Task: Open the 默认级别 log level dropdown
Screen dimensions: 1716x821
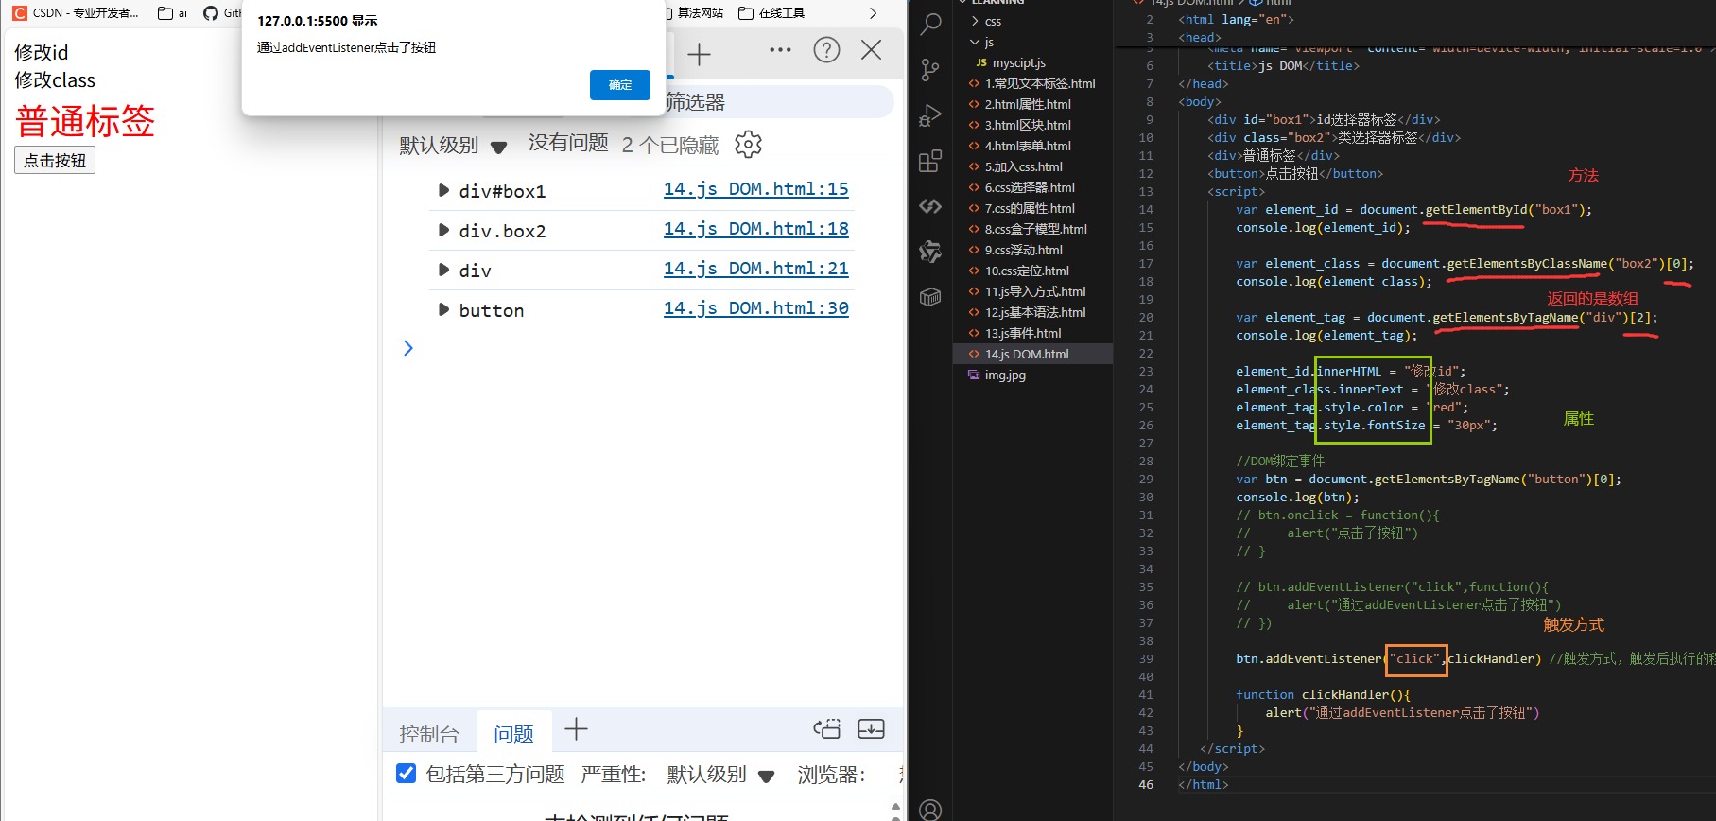Action: (453, 146)
